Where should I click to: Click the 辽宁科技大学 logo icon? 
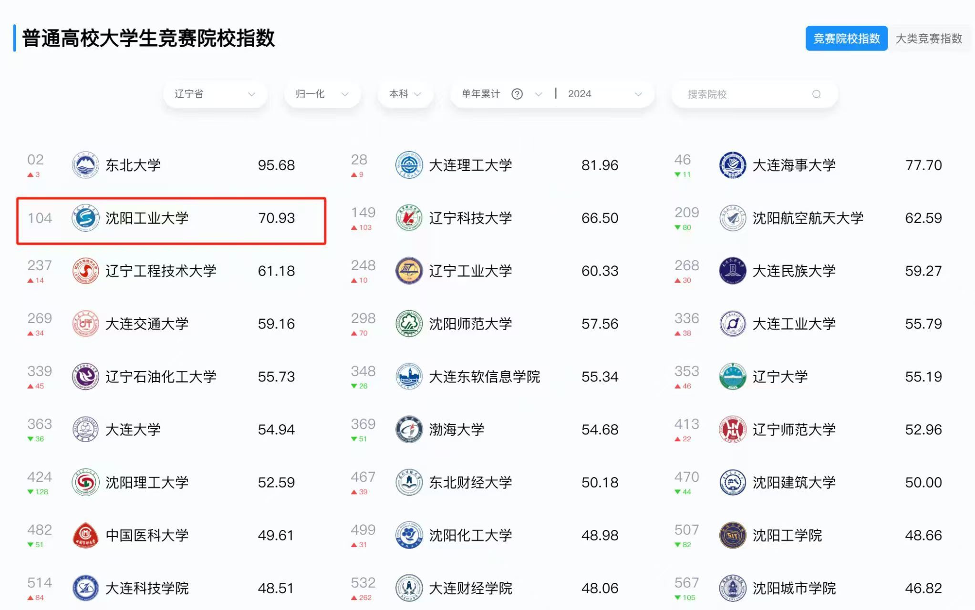(x=409, y=218)
